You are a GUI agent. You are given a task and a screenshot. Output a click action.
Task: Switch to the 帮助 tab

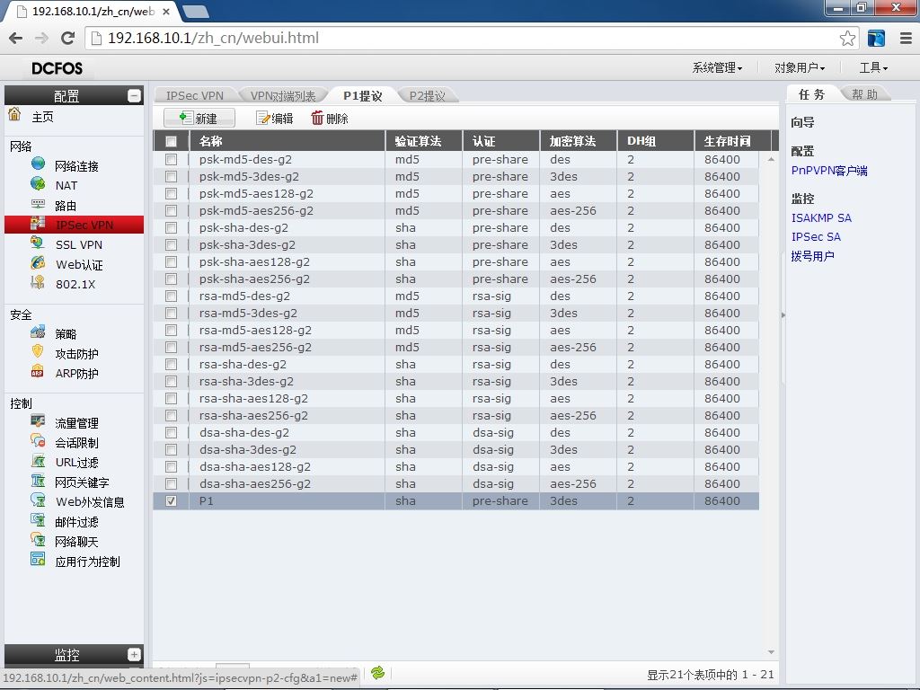865,93
